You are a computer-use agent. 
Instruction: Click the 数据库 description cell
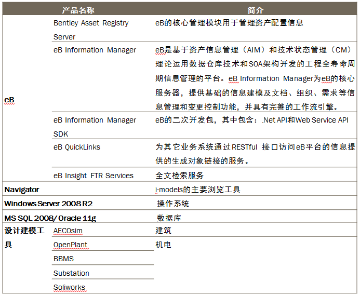169,218
